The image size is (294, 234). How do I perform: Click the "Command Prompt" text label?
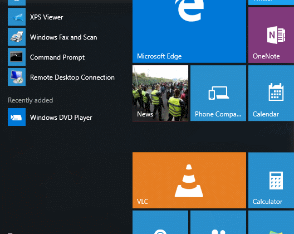click(57, 57)
